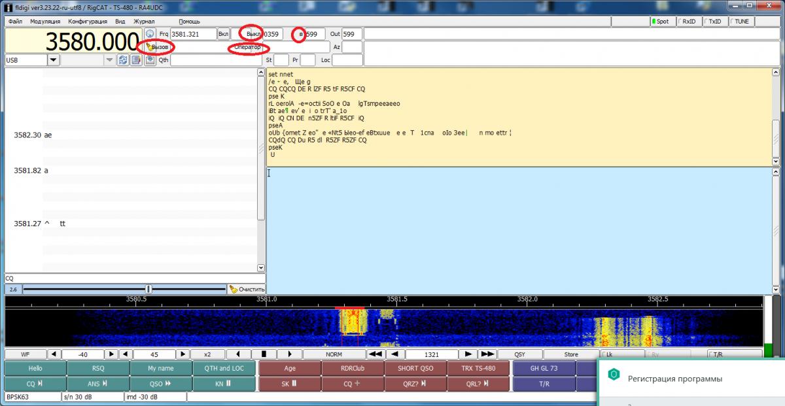Click the broom icon beside Вызов

click(149, 48)
